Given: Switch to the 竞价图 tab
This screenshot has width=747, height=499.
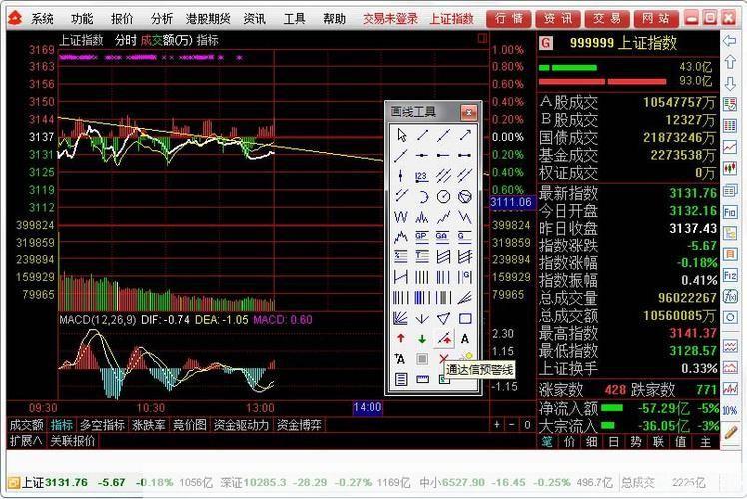Looking at the screenshot, I should pos(190,425).
